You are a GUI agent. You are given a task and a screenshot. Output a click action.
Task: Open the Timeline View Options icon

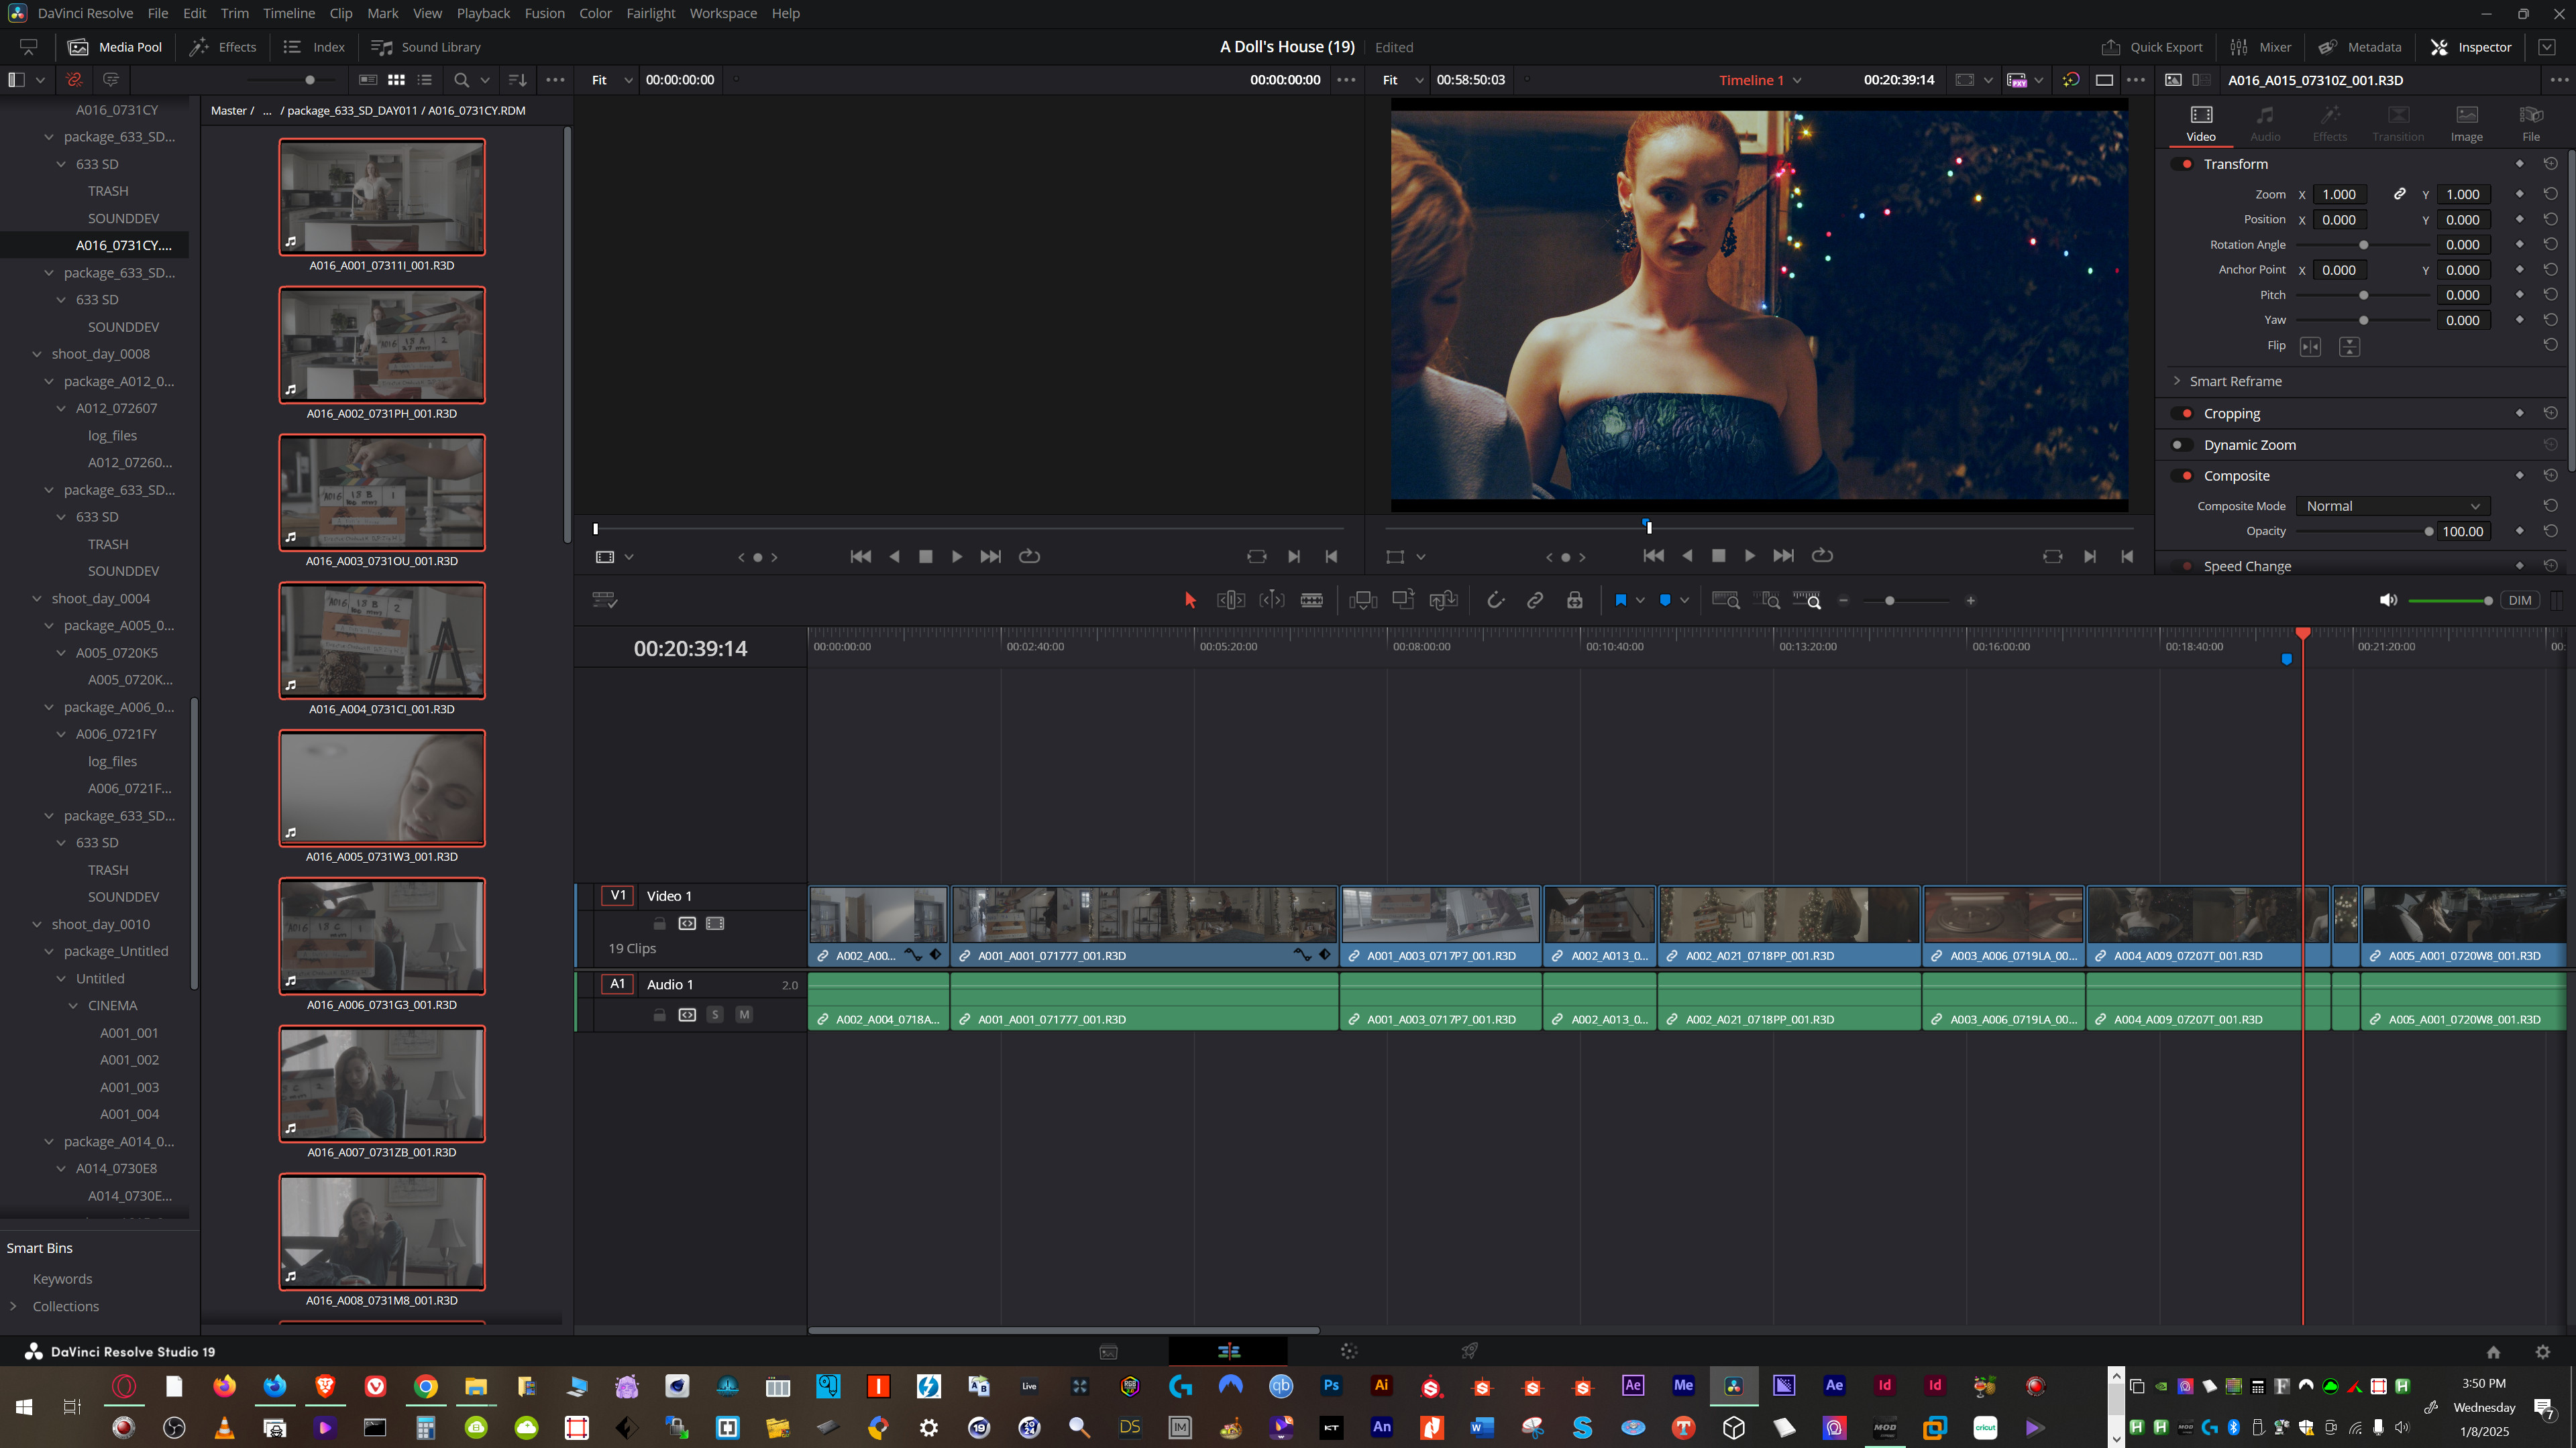click(605, 601)
